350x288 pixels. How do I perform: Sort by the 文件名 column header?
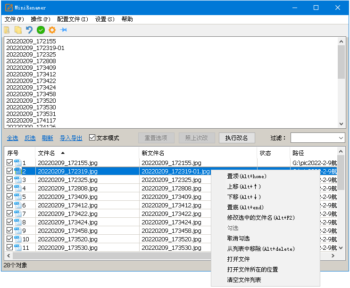pyautogui.click(x=46, y=153)
